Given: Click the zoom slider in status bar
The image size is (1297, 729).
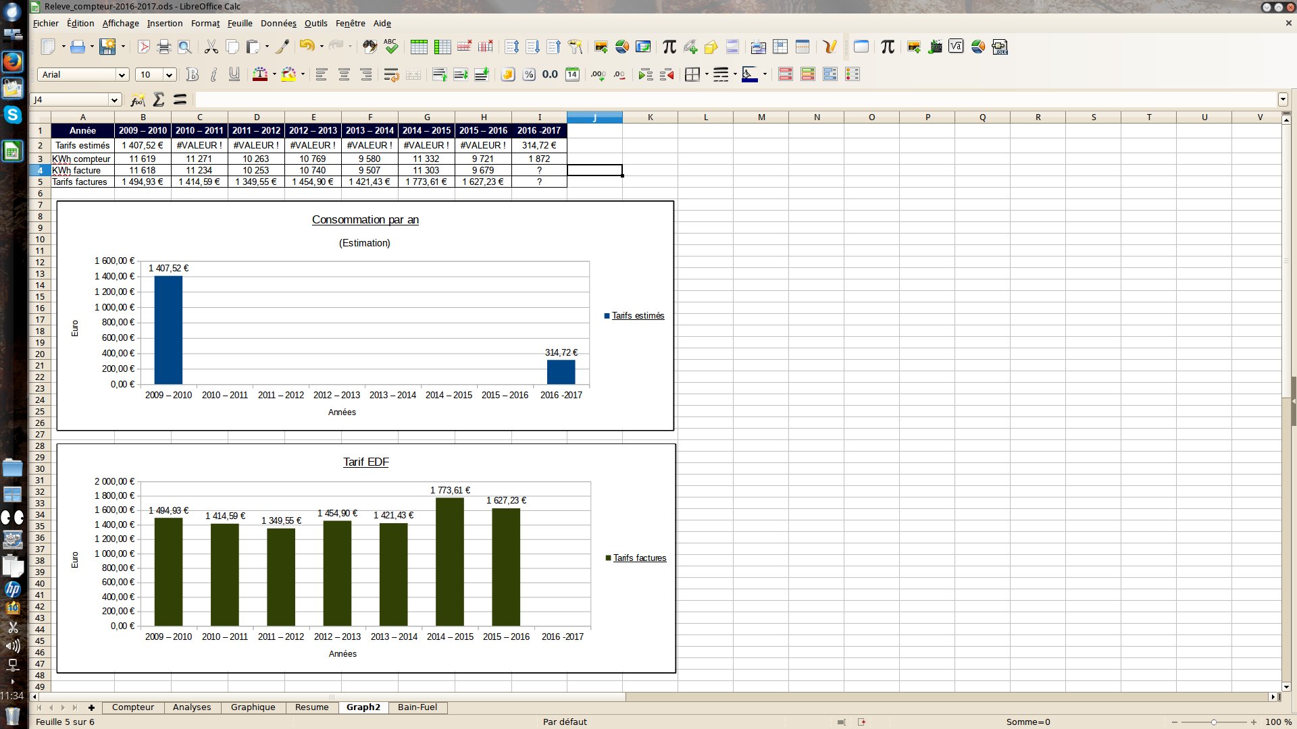Looking at the screenshot, I should (1213, 722).
